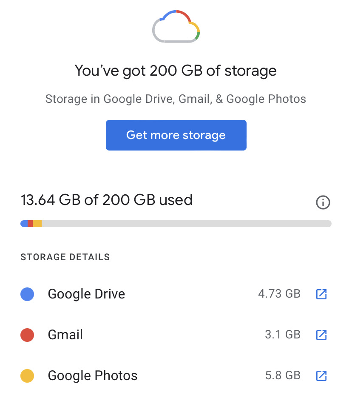Image resolution: width=352 pixels, height=395 pixels.
Task: Open Google Drive external link icon
Action: [321, 294]
